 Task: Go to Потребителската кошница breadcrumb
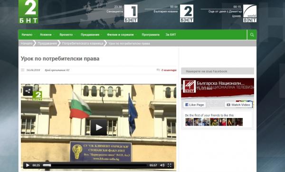(x=83, y=43)
